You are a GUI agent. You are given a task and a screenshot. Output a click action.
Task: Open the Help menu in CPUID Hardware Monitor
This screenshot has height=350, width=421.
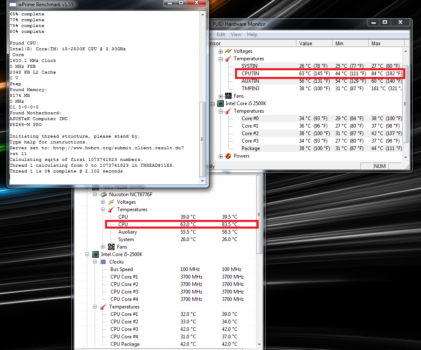(x=252, y=35)
